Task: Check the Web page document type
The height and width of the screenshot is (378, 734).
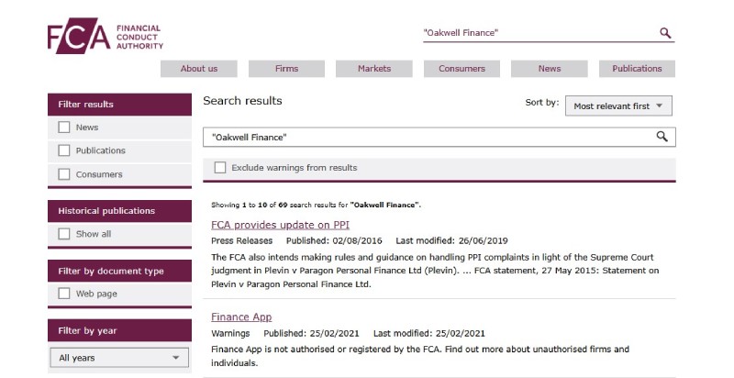Action: pos(64,294)
